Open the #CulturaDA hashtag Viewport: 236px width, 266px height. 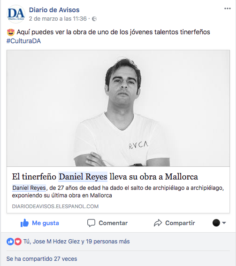point(23,41)
